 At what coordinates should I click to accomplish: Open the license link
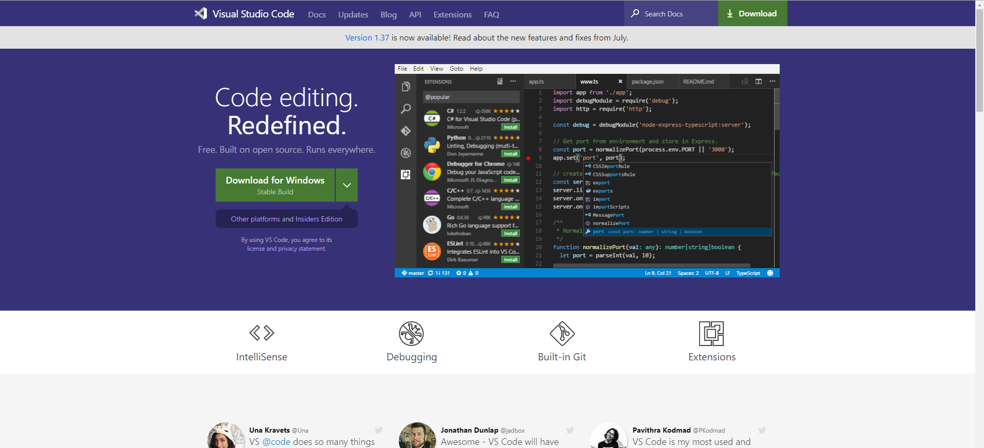(x=256, y=249)
